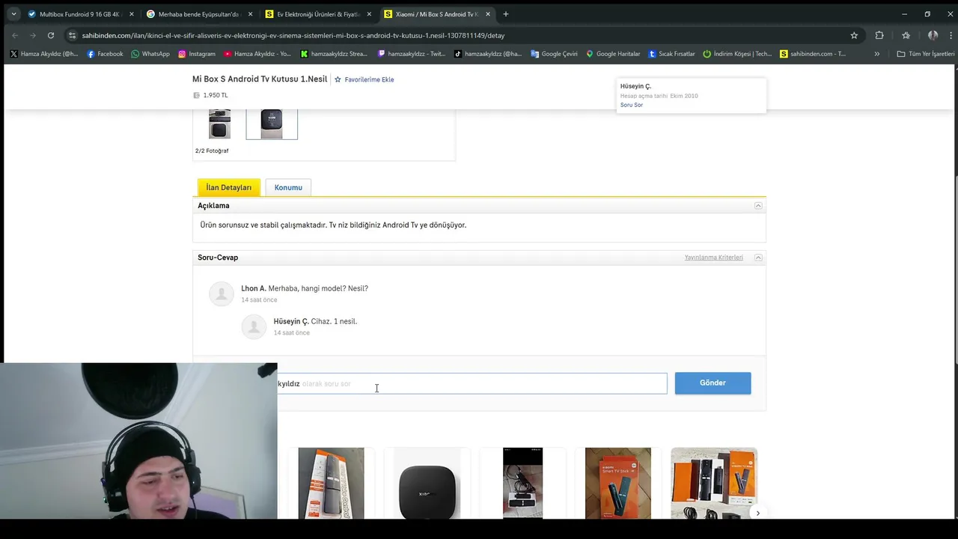This screenshot has height=539, width=958.
Task: Go back to the previous page
Action: coord(15,35)
